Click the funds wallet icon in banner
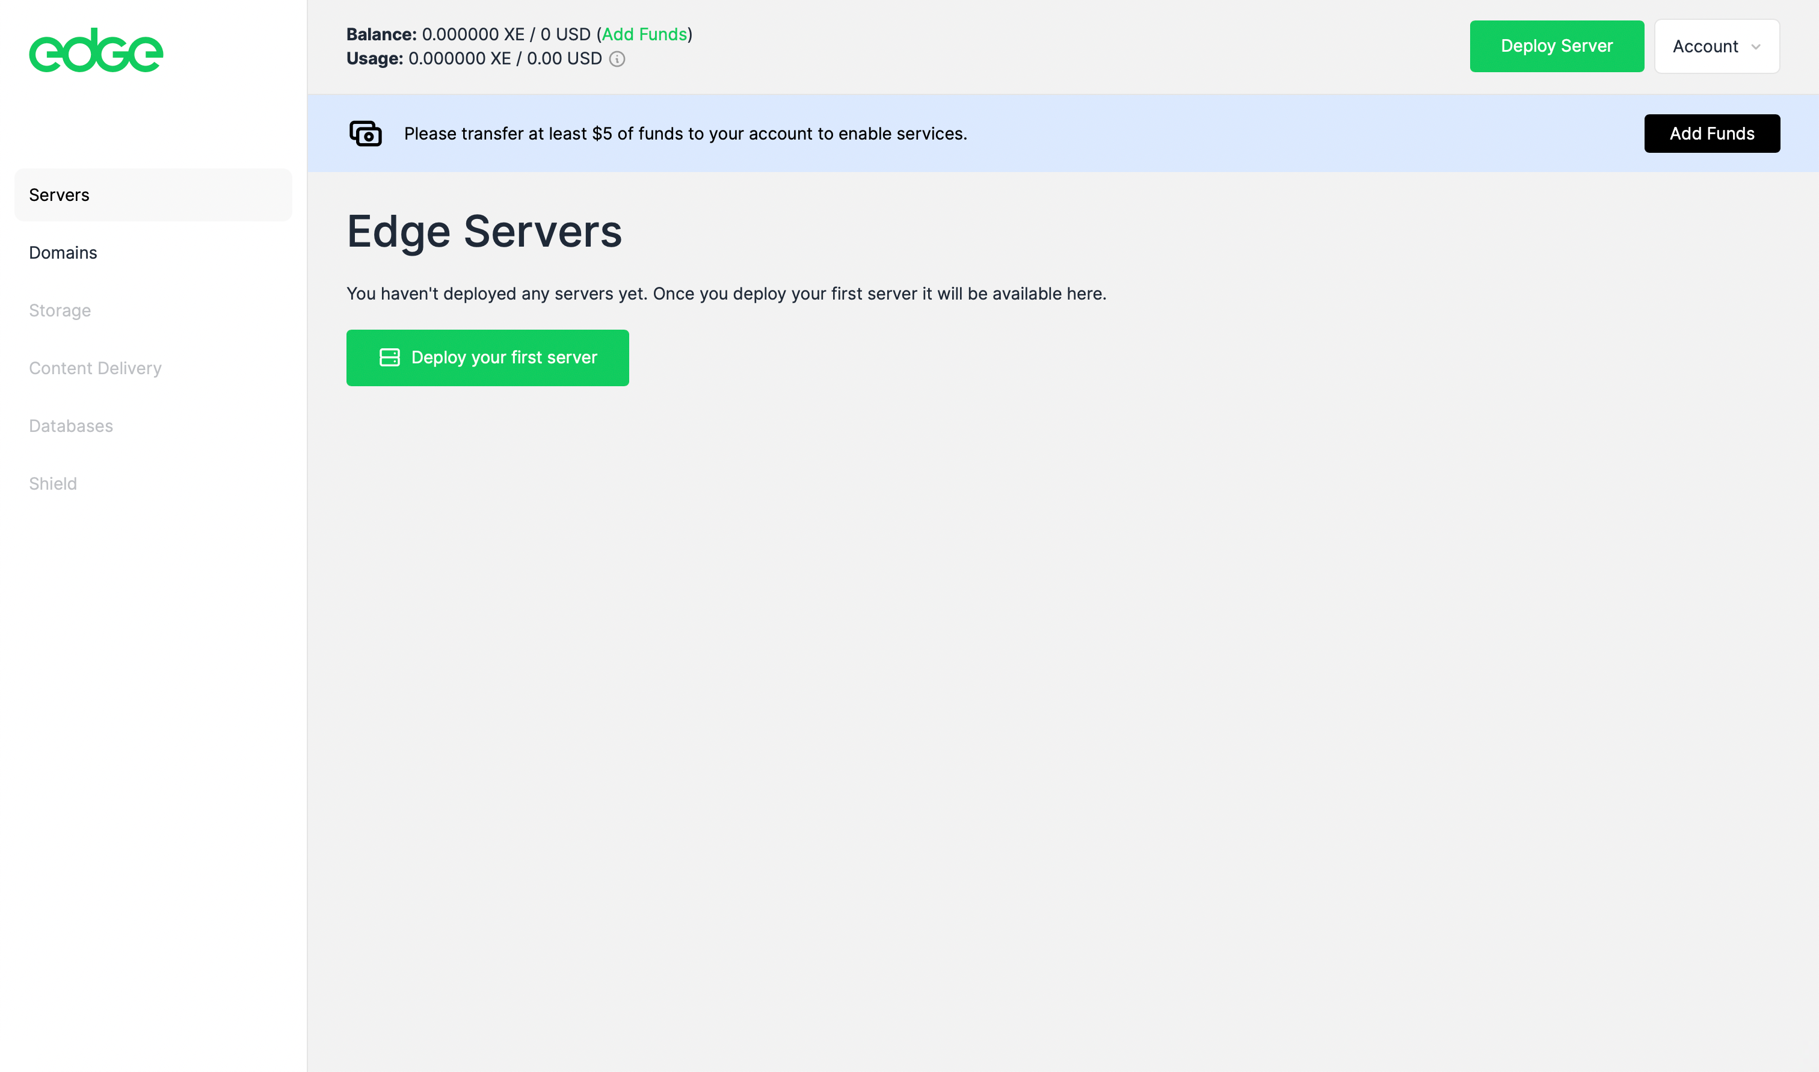This screenshot has width=1819, height=1072. pyautogui.click(x=365, y=134)
